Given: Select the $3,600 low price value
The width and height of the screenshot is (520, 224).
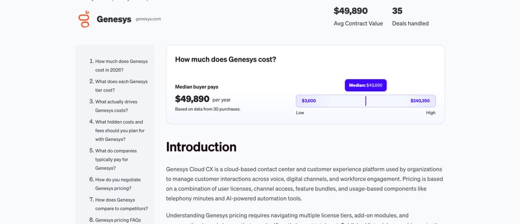Looking at the screenshot, I should [x=309, y=100].
